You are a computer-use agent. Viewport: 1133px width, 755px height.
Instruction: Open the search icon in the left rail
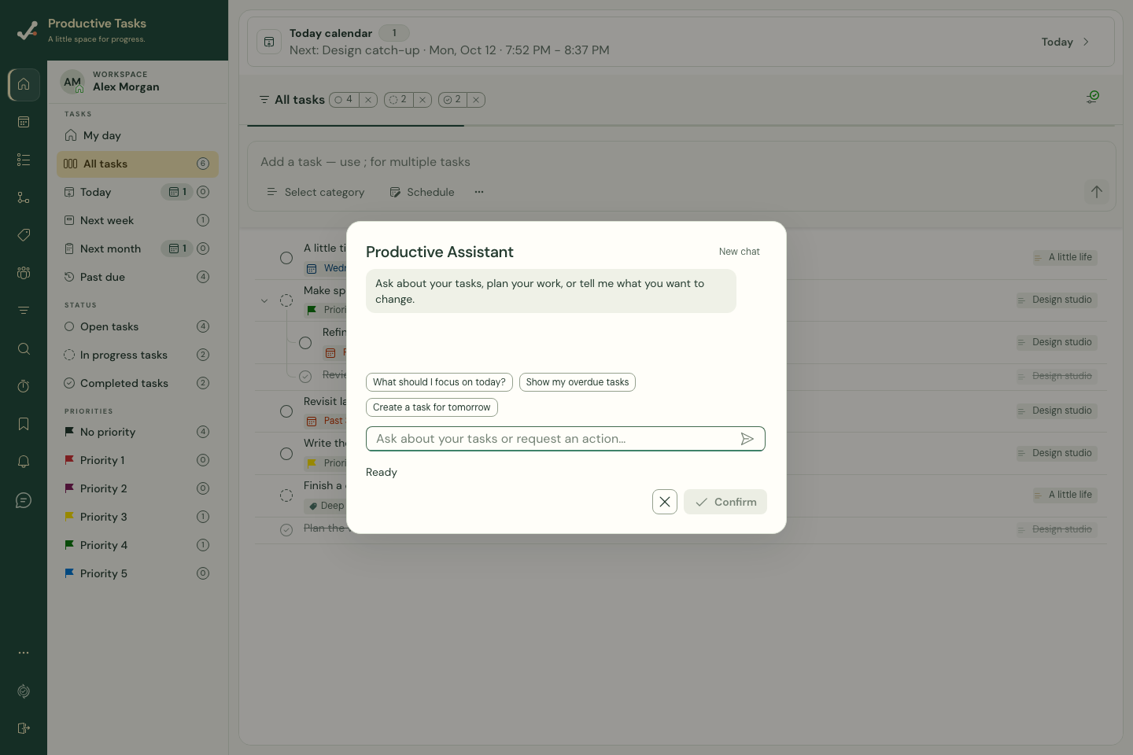click(x=24, y=348)
